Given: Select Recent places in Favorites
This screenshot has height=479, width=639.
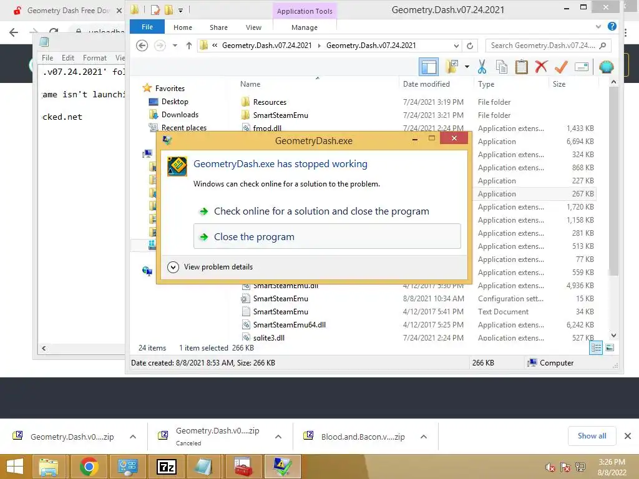Looking at the screenshot, I should (x=184, y=127).
